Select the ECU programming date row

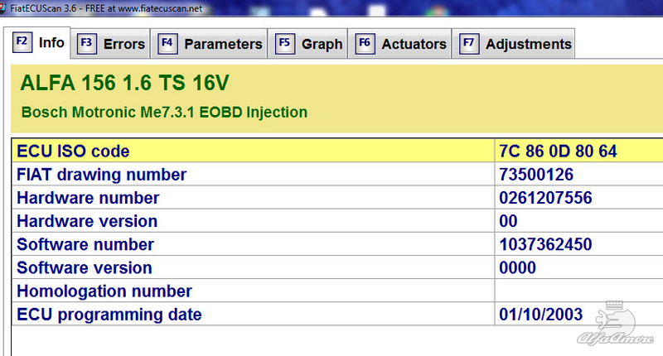click(x=337, y=314)
